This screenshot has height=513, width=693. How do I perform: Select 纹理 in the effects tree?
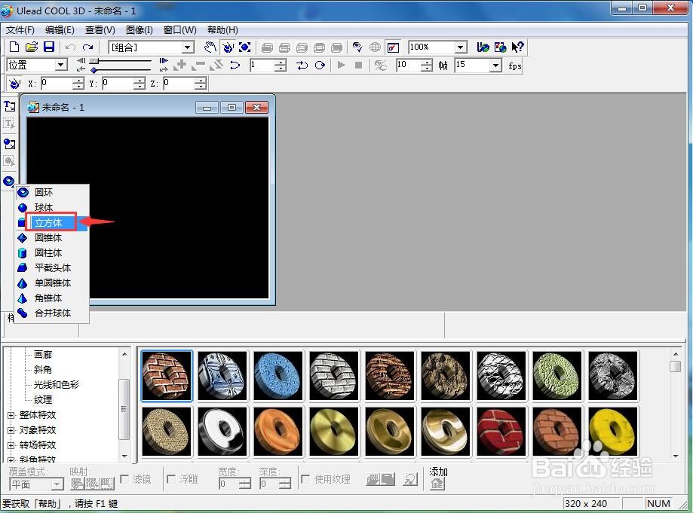click(43, 399)
